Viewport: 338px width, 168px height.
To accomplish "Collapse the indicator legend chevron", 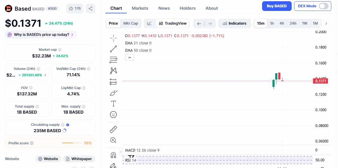I will (130, 57).
